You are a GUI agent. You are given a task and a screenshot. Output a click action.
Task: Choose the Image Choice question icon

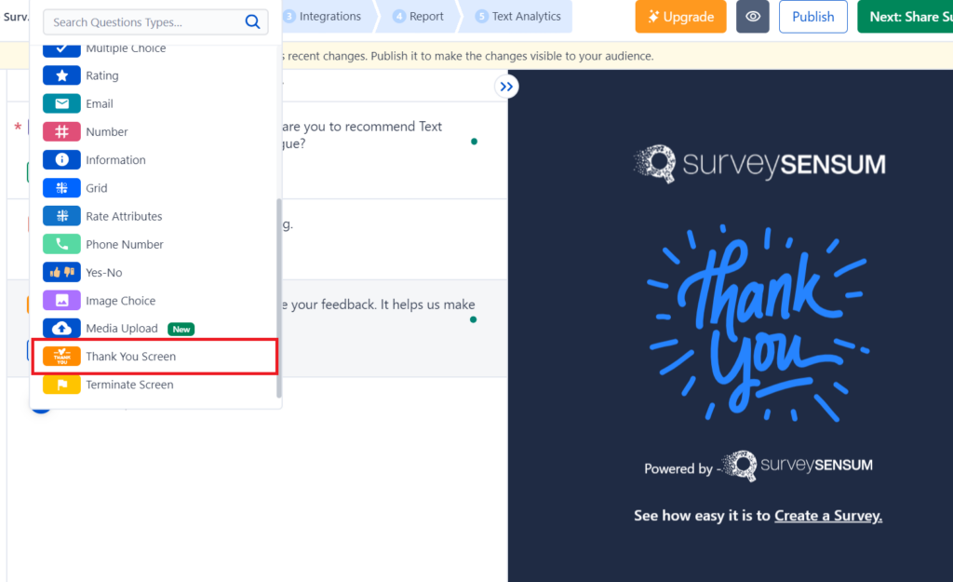[61, 300]
